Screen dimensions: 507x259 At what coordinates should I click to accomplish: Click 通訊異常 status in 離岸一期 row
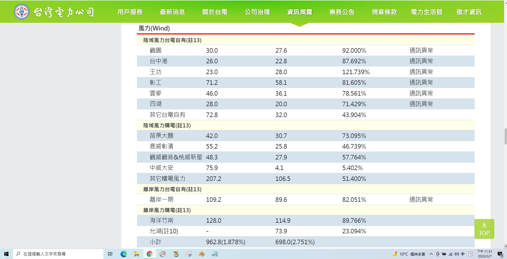point(421,199)
